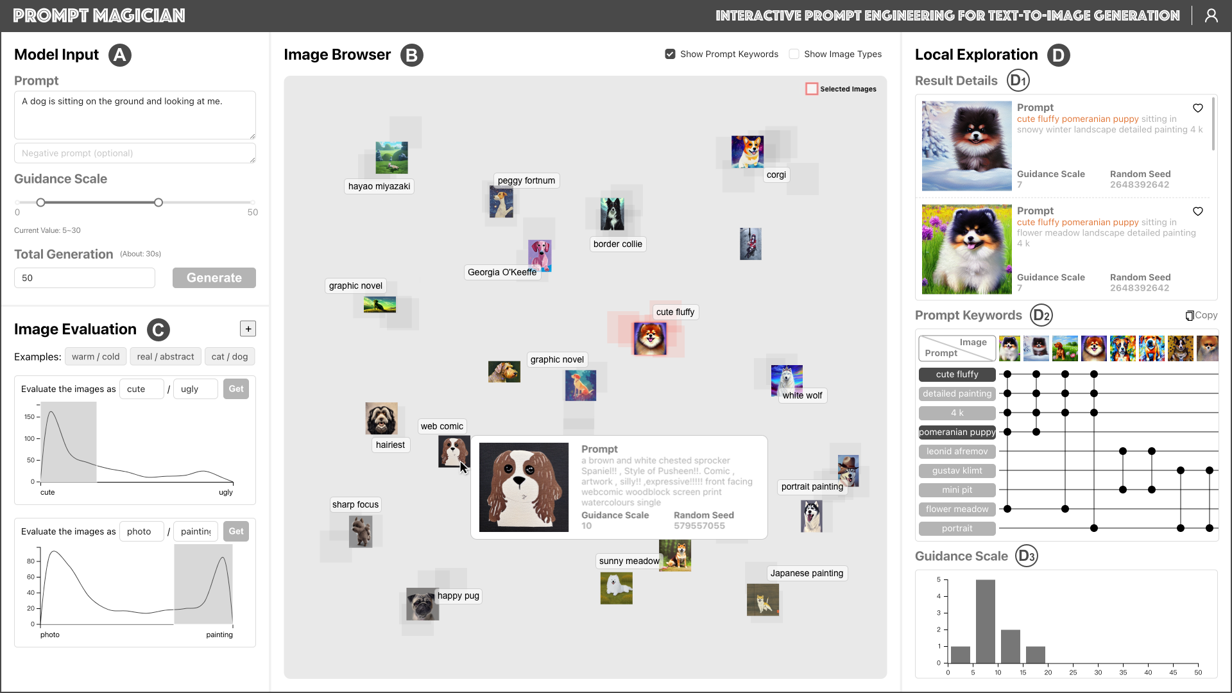Click cute fluffy cluster label in browser

(674, 311)
